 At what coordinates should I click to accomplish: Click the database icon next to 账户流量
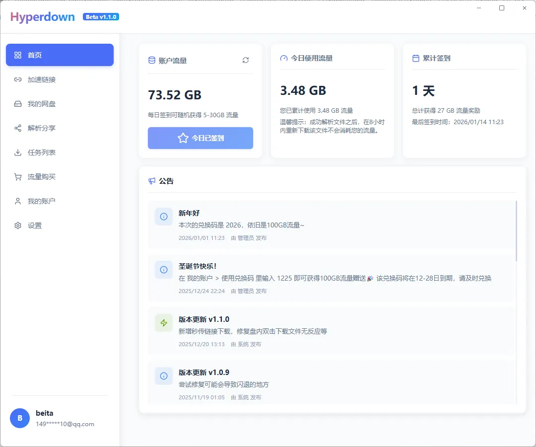[151, 60]
